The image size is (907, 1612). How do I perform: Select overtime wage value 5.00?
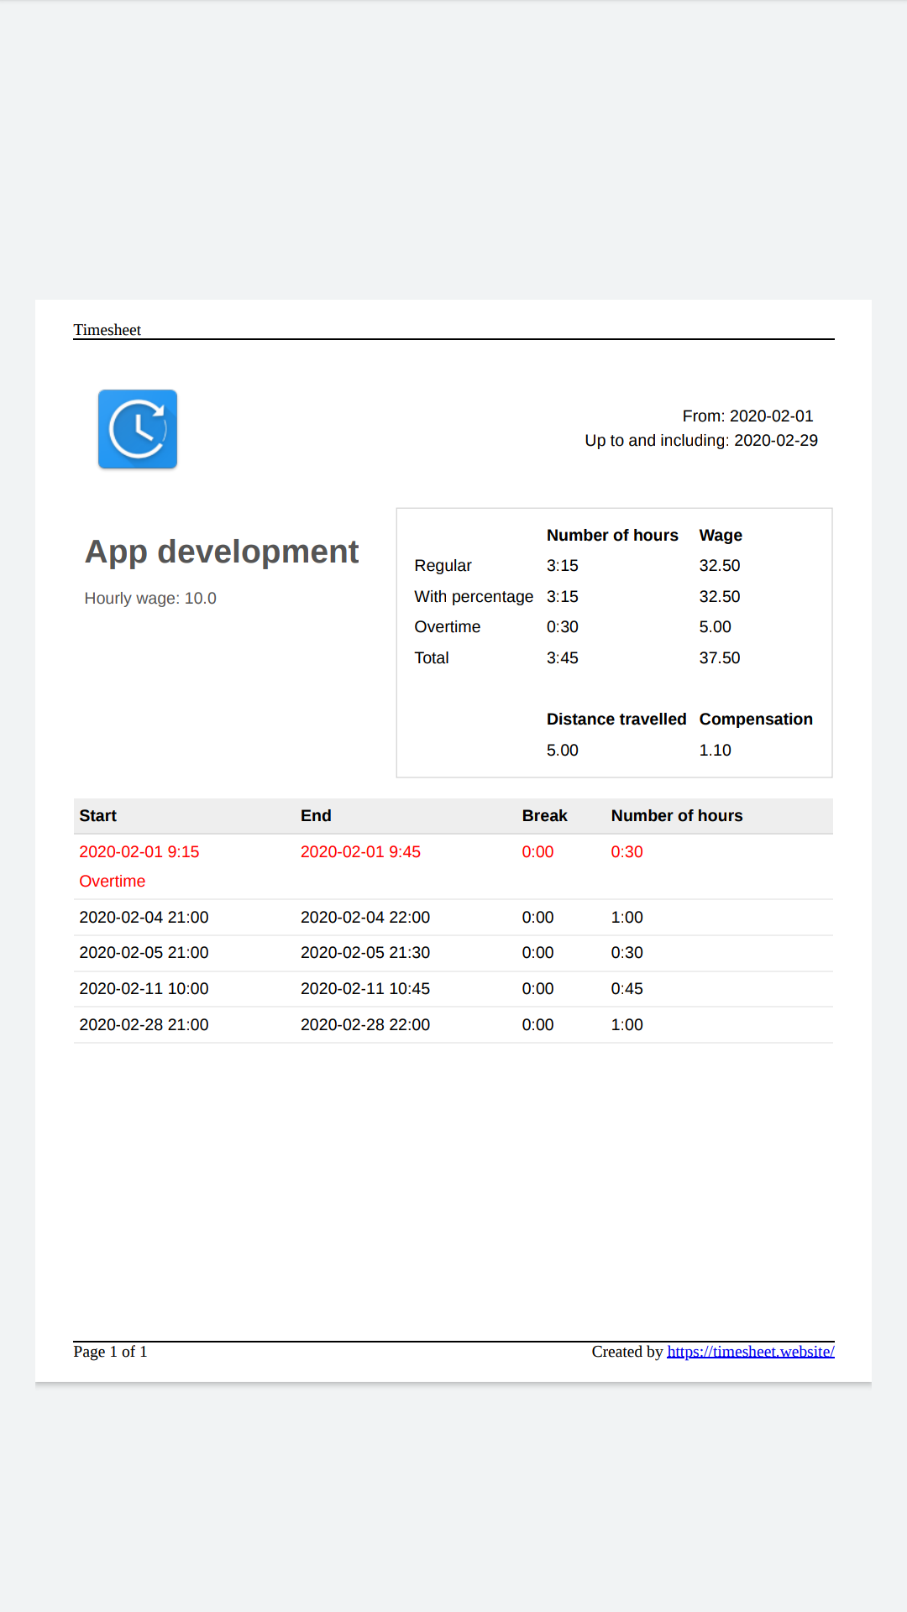coord(715,626)
